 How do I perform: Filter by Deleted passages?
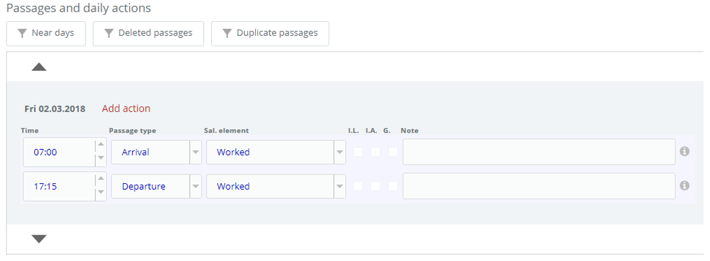pyautogui.click(x=149, y=33)
